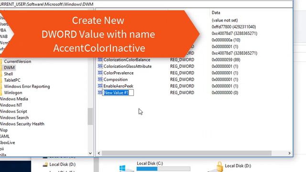Click the 0x0000000a (10) data cell
This screenshot has height=172, width=306.
coord(226,40)
